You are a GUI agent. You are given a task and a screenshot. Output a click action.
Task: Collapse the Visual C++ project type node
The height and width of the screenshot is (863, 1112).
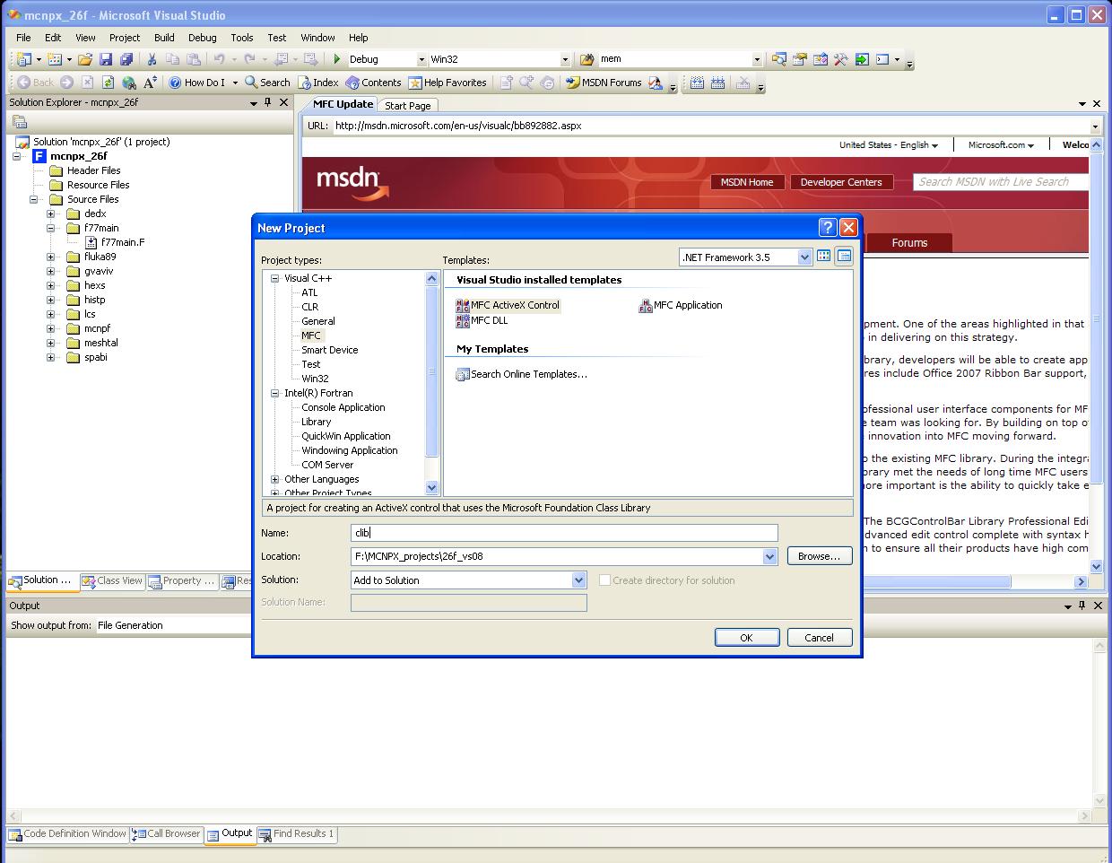[x=275, y=278]
